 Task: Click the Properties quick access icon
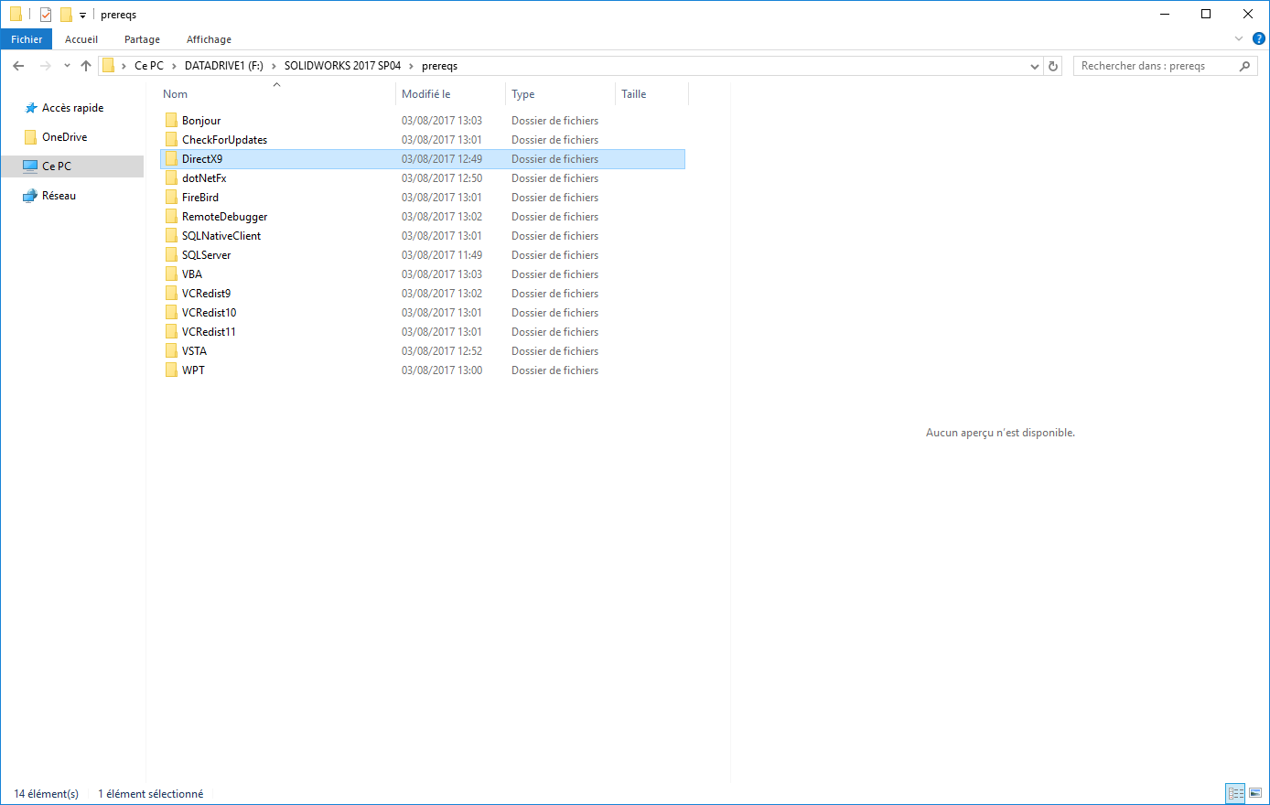(x=46, y=15)
